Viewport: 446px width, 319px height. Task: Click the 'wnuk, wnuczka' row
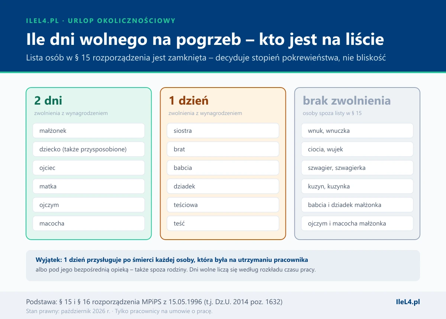tap(357, 131)
